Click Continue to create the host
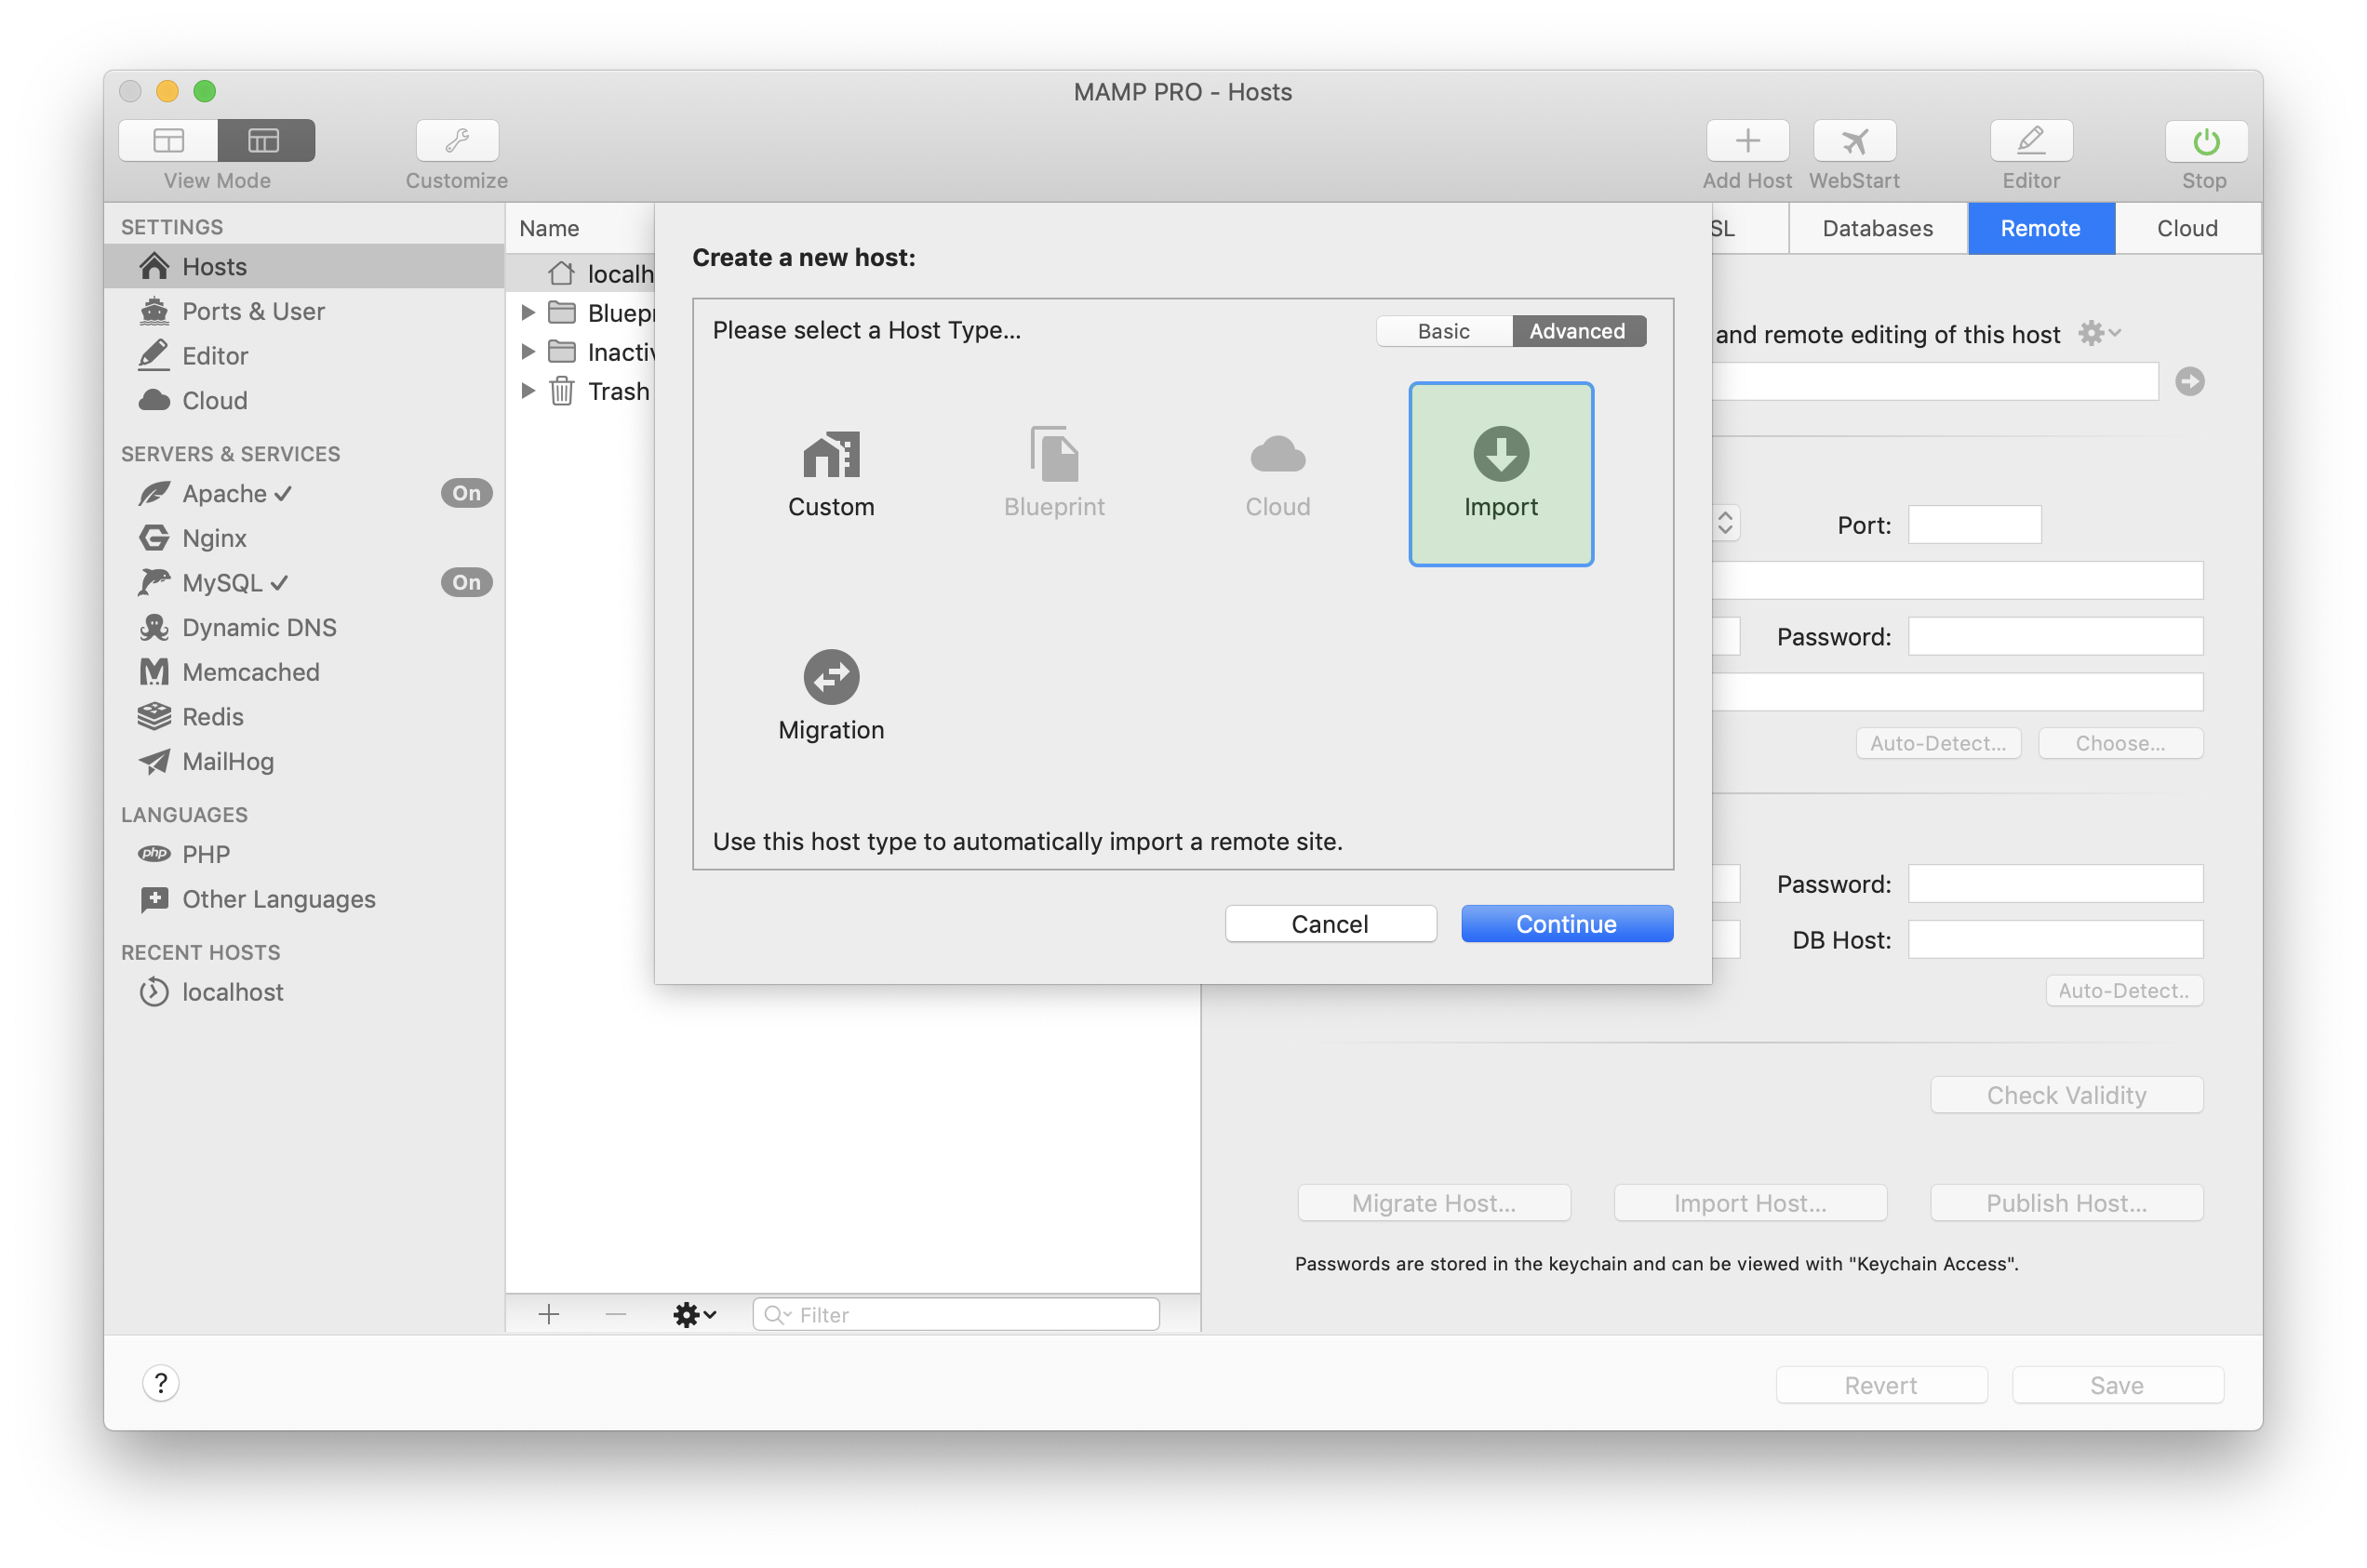 pos(1566,923)
